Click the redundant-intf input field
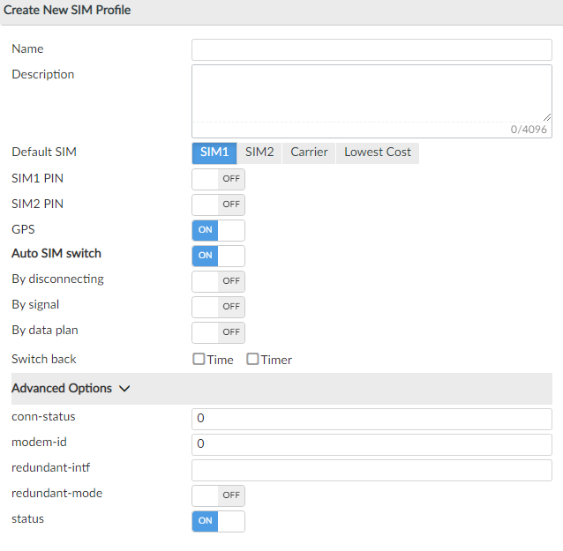This screenshot has width=563, height=551. pyautogui.click(x=372, y=470)
